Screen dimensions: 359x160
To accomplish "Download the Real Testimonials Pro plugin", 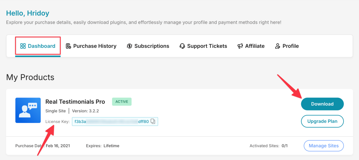I will pos(322,104).
